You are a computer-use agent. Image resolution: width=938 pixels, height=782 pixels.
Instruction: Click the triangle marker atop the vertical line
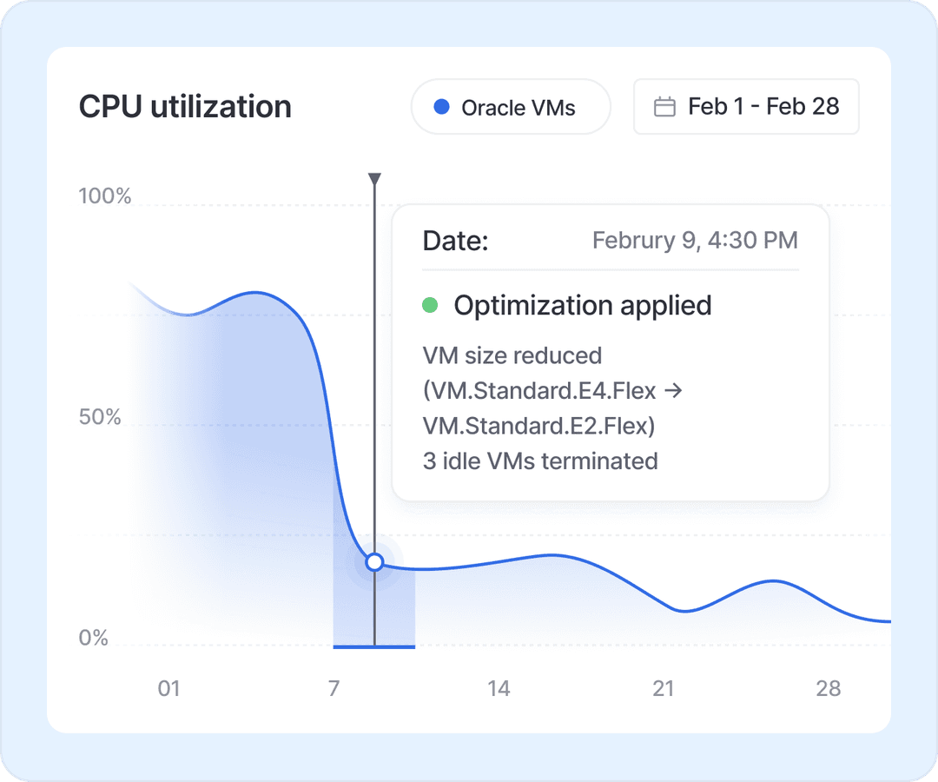click(374, 179)
